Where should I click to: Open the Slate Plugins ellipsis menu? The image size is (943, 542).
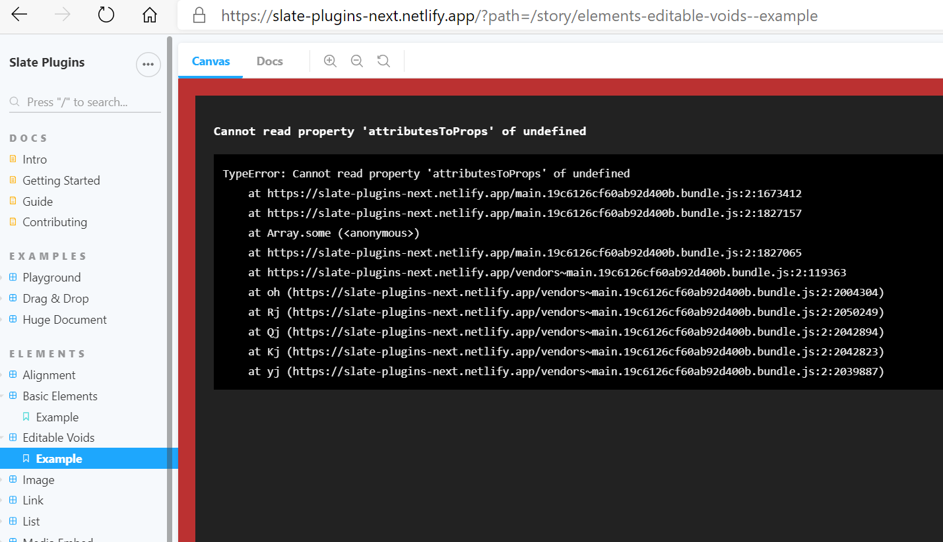pos(148,64)
